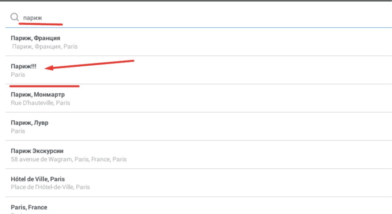Image resolution: width=392 pixels, height=214 pixels.
Task: Click "Paris" subtitle under "Париж!!!"
Action: click(x=18, y=75)
